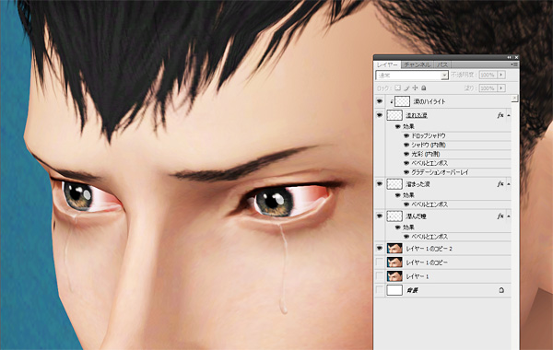Click the fx icon on 溜まった涙 layer

pos(500,184)
